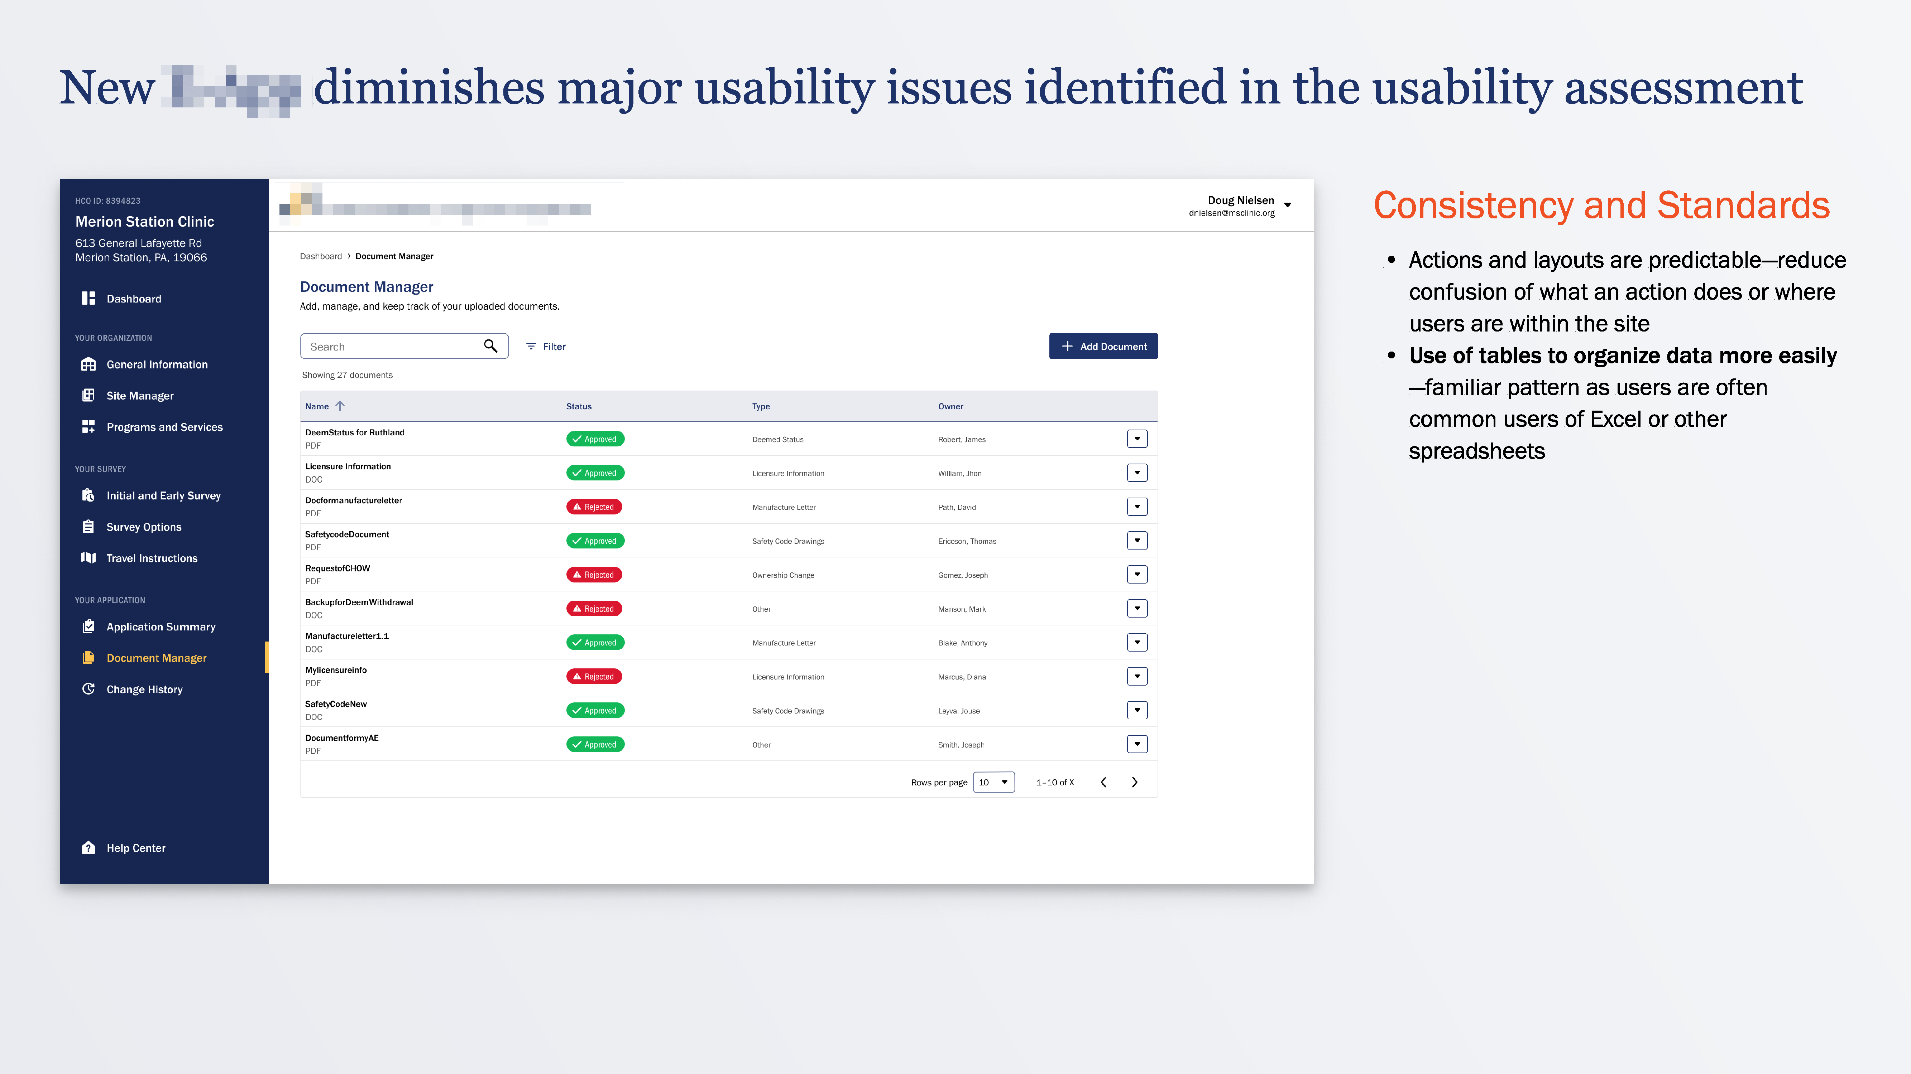Click the Survey Options clipboard icon
This screenshot has width=1911, height=1074.
[x=88, y=526]
